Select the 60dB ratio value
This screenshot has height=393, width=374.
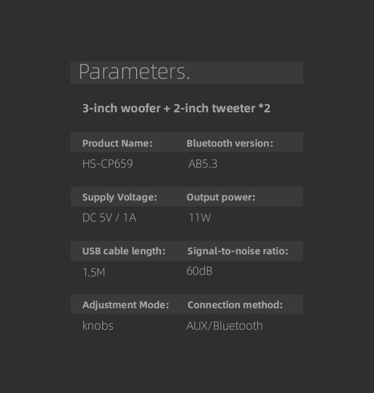(x=199, y=271)
